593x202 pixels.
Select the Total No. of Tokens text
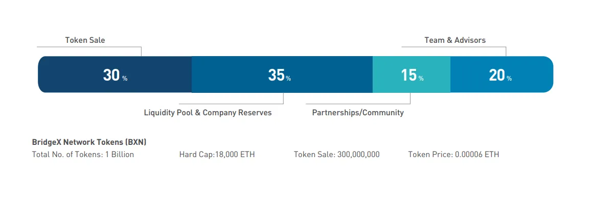(x=83, y=155)
